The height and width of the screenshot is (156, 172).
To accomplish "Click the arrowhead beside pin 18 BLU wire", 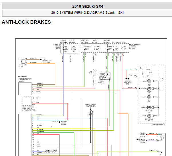I will pyautogui.click(x=45, y=151).
